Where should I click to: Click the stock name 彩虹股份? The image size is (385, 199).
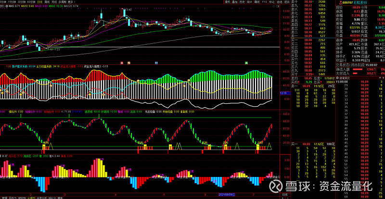tap(361, 2)
